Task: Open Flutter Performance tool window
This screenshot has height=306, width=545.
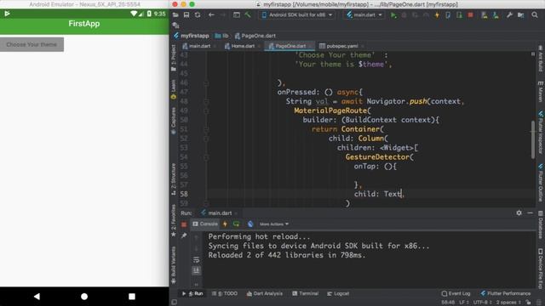Action: click(x=506, y=293)
